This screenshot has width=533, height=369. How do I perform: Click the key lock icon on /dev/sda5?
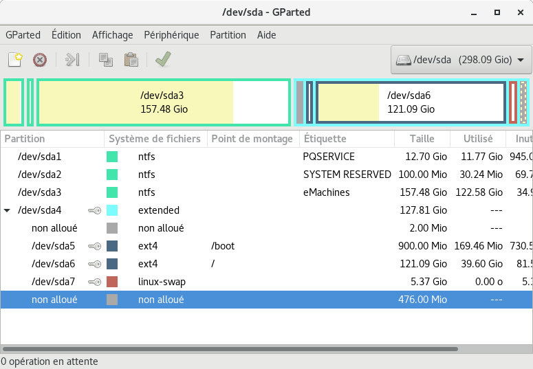94,246
